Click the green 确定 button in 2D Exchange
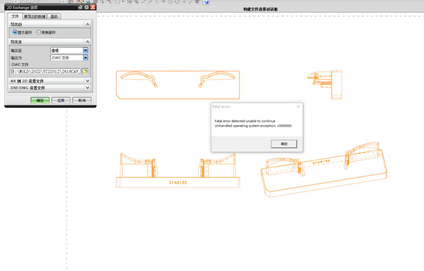 [40, 100]
